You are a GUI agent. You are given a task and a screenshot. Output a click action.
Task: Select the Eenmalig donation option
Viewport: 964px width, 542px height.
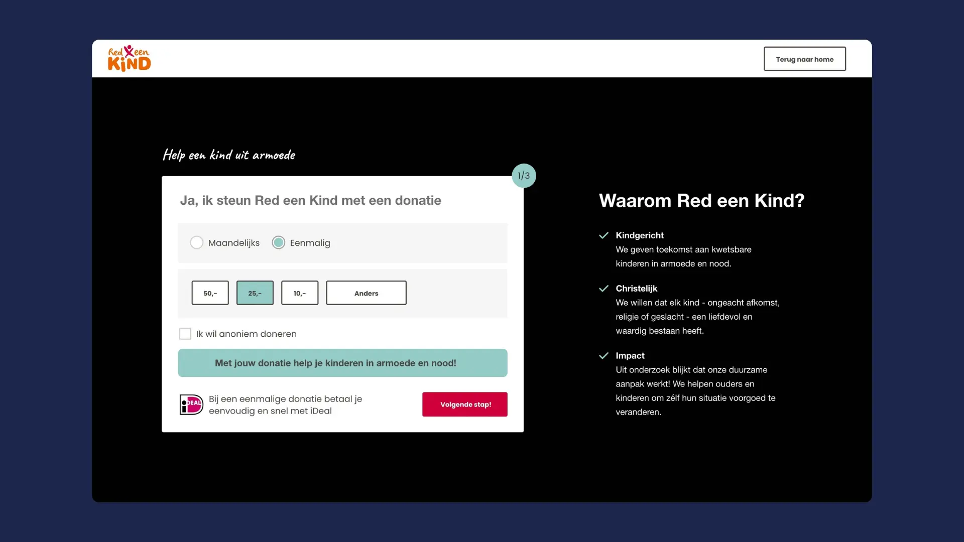(279, 242)
